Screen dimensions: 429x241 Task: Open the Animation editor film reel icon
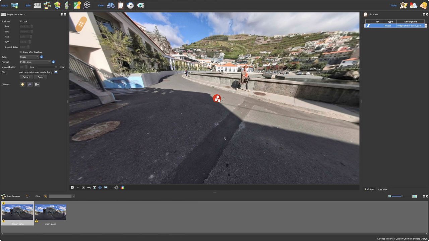coord(87,5)
